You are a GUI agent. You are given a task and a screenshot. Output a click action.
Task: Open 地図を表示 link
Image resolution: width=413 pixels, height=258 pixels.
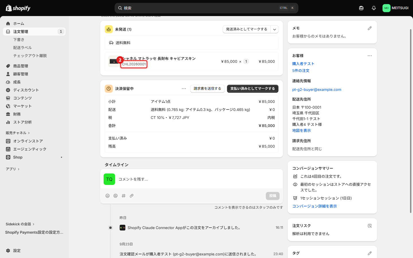pos(301,130)
